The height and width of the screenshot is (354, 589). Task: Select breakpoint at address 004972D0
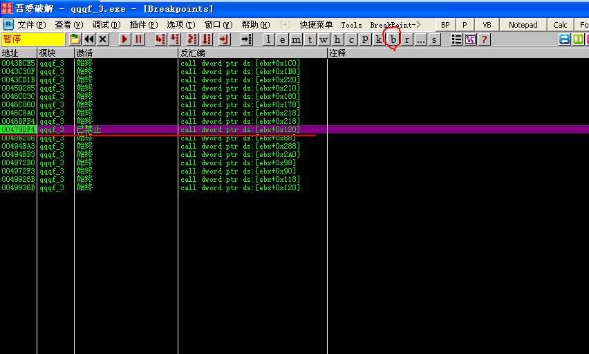(18, 162)
